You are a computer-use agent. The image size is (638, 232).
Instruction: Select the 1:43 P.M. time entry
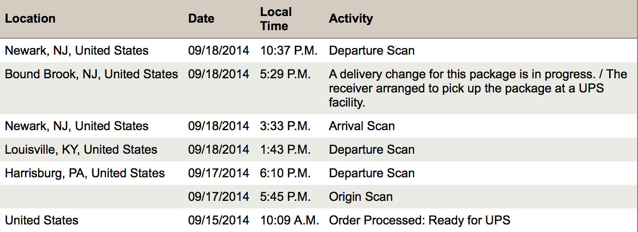pyautogui.click(x=285, y=149)
